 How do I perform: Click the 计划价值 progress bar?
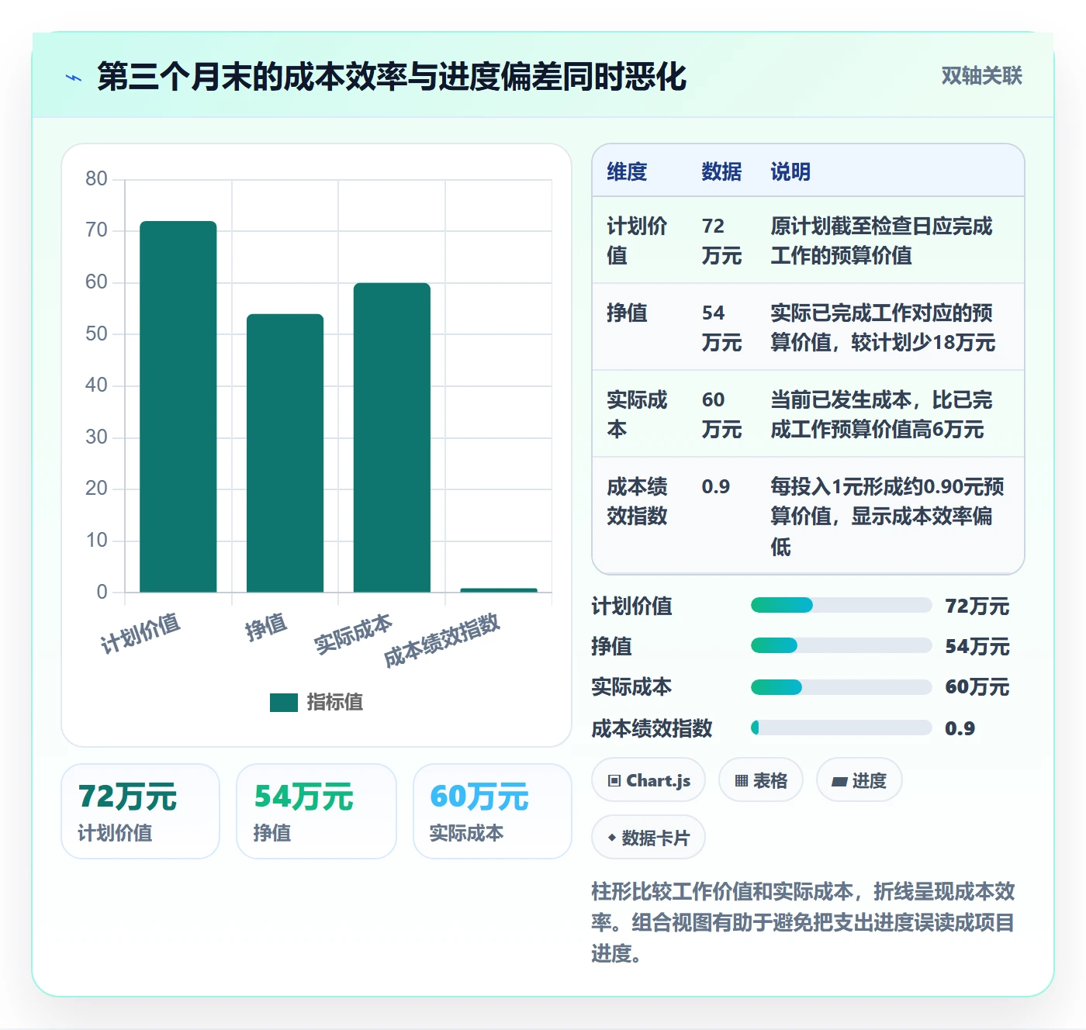pyautogui.click(x=841, y=605)
